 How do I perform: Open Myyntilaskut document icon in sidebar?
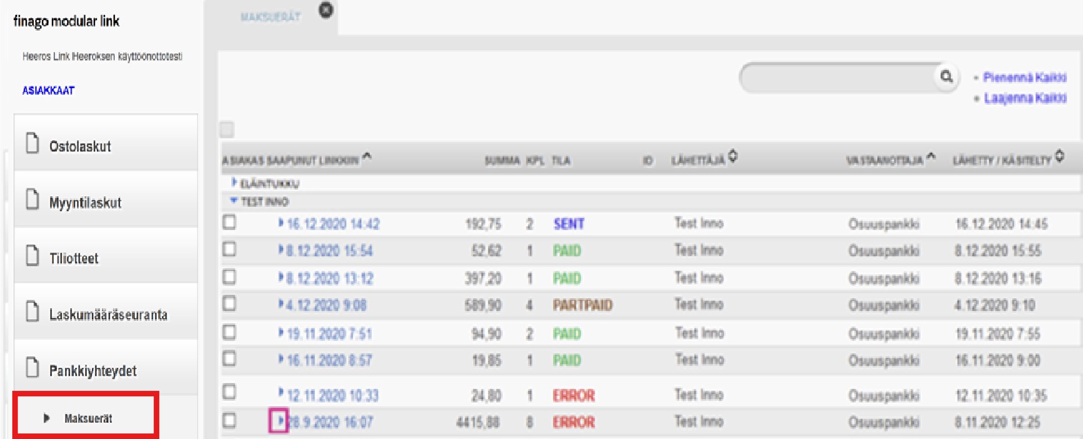(x=33, y=200)
